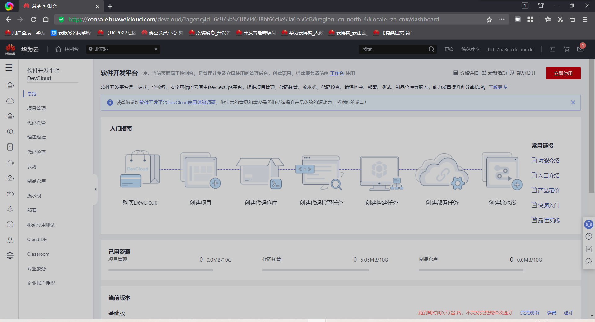Click the search magnifier icon
Viewport: 595px width, 322px height.
pyautogui.click(x=431, y=49)
